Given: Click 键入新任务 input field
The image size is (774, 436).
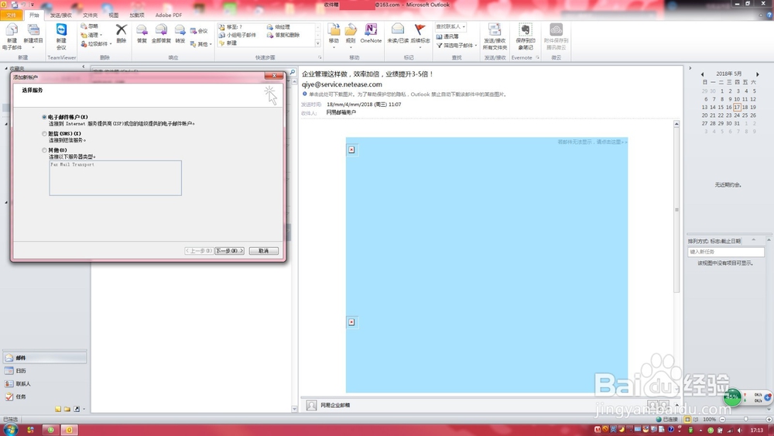Looking at the screenshot, I should tap(726, 252).
